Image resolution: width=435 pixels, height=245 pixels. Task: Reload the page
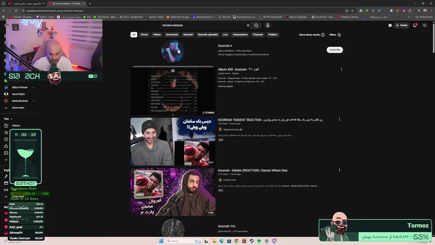pos(16,11)
